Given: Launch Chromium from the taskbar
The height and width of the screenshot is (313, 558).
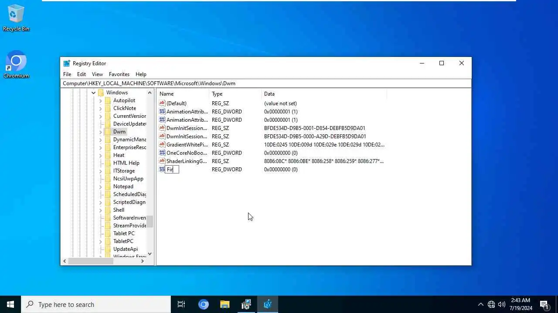Looking at the screenshot, I should point(204,304).
